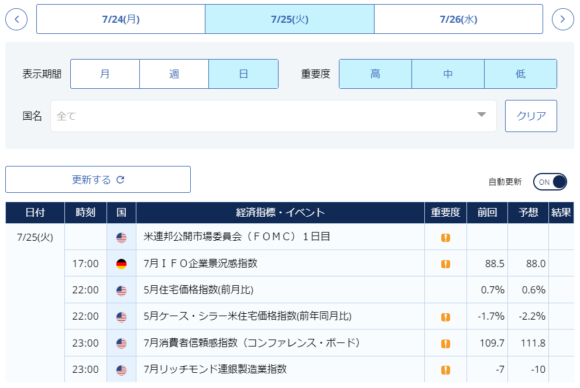
Task: Click importance icon for Case-Shiller home price row
Action: (x=445, y=317)
